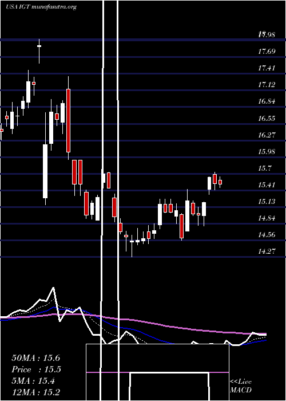Select the 14.56 price axis label

click(x=267, y=234)
